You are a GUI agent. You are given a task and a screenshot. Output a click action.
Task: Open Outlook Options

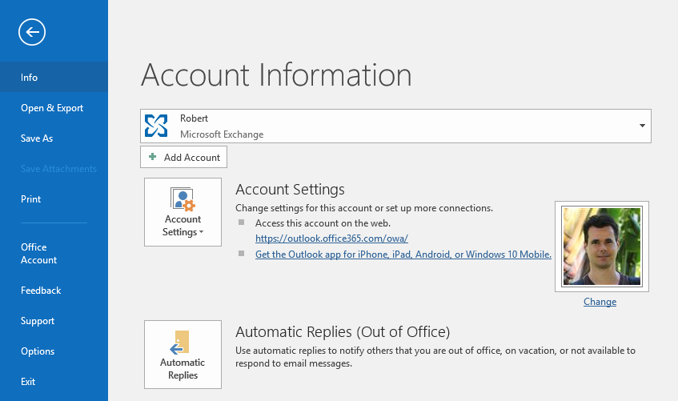point(38,351)
